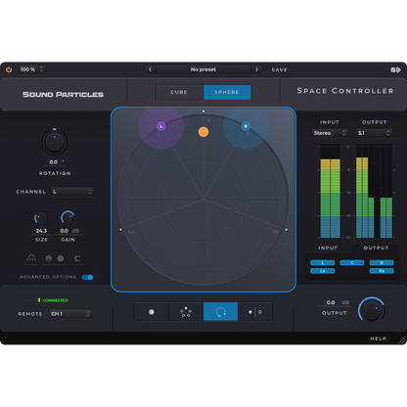The image size is (407, 407).
Task: Click the Space Controller title text
Action: click(345, 91)
